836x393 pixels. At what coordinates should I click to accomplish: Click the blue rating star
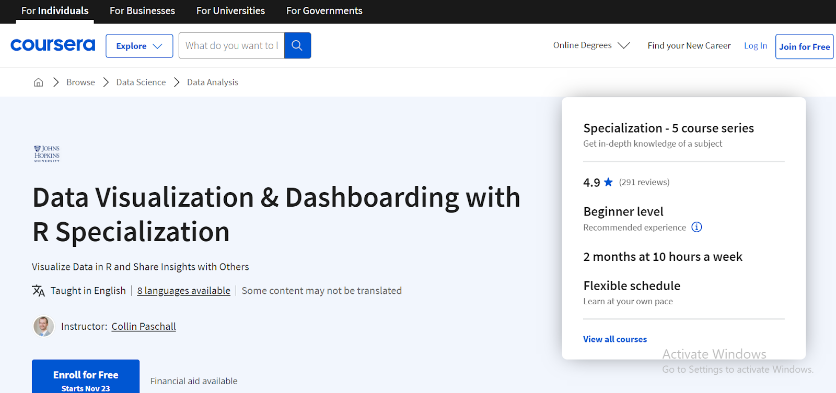click(x=608, y=182)
